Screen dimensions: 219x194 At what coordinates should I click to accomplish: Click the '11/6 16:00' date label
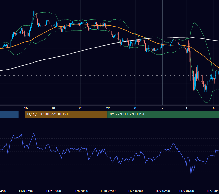pyautogui.click(x=26, y=191)
